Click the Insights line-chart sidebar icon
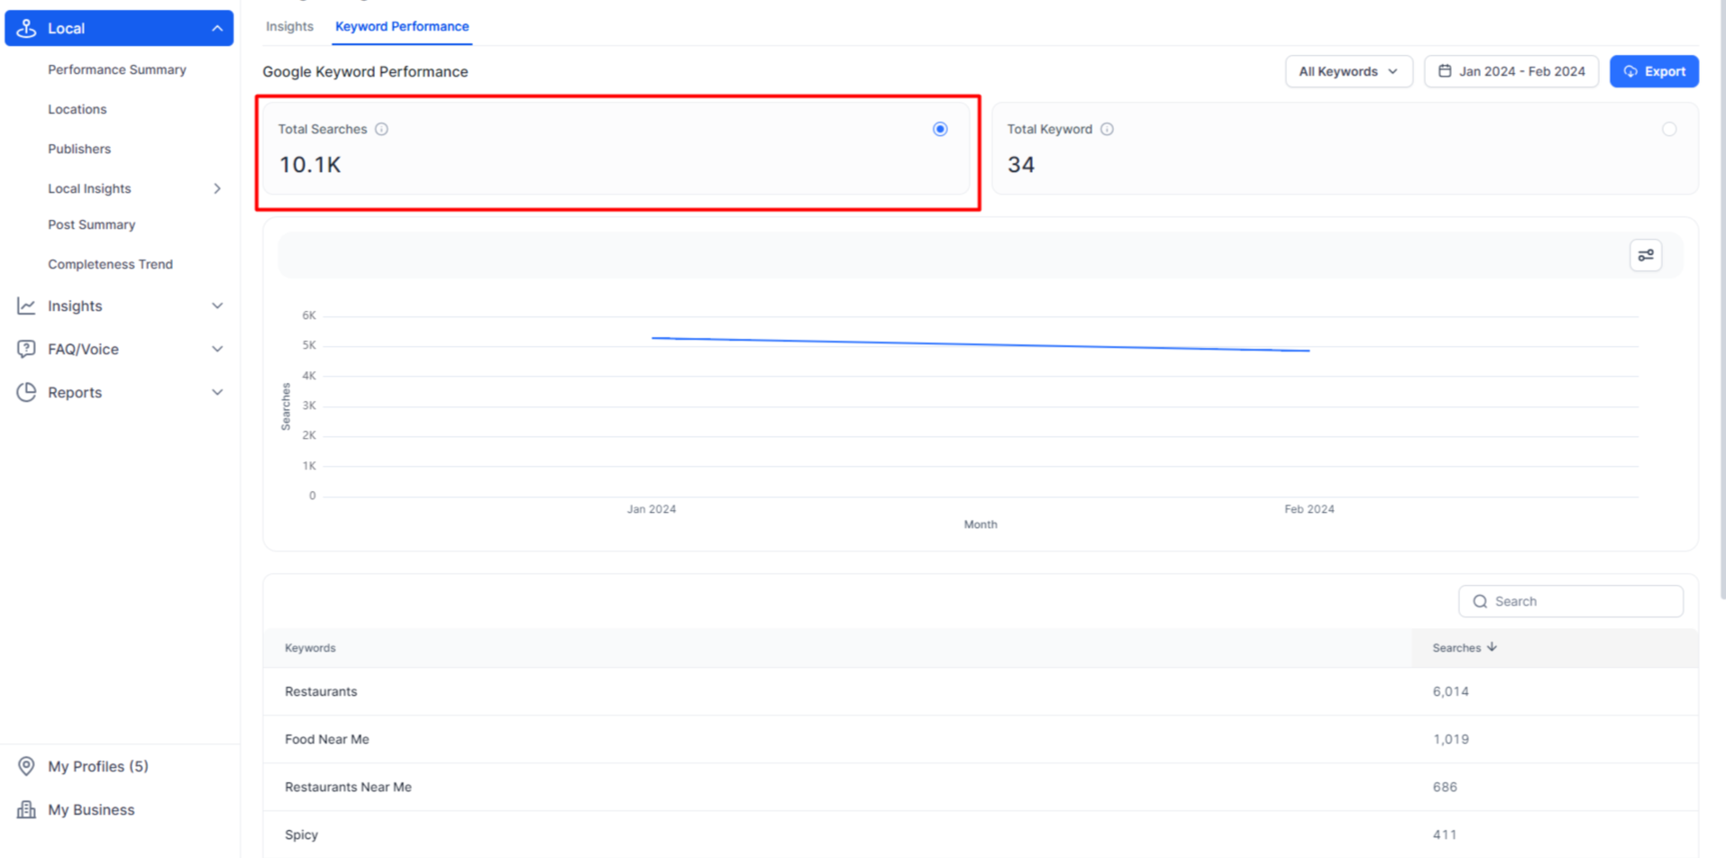This screenshot has width=1726, height=858. [26, 306]
